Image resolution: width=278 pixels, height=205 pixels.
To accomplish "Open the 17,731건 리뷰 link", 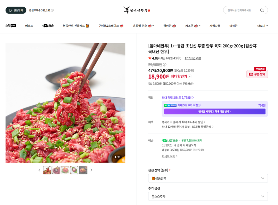I will pyautogui.click(x=193, y=58).
